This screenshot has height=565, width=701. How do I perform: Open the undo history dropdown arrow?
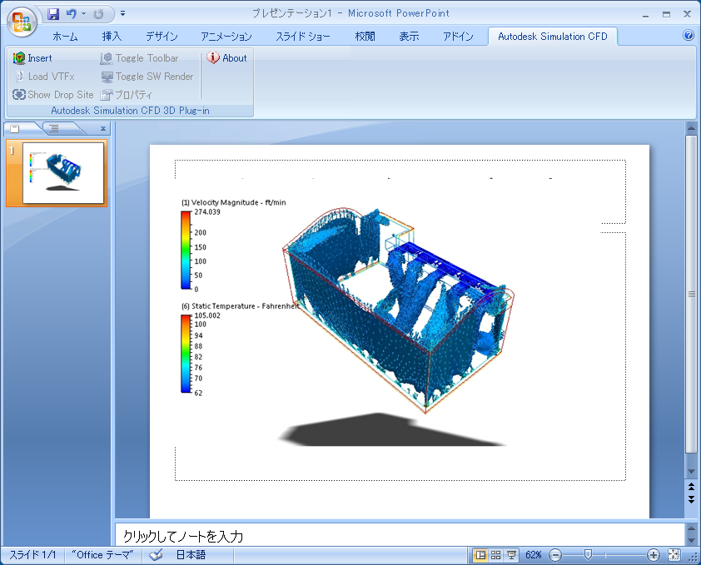coord(83,14)
